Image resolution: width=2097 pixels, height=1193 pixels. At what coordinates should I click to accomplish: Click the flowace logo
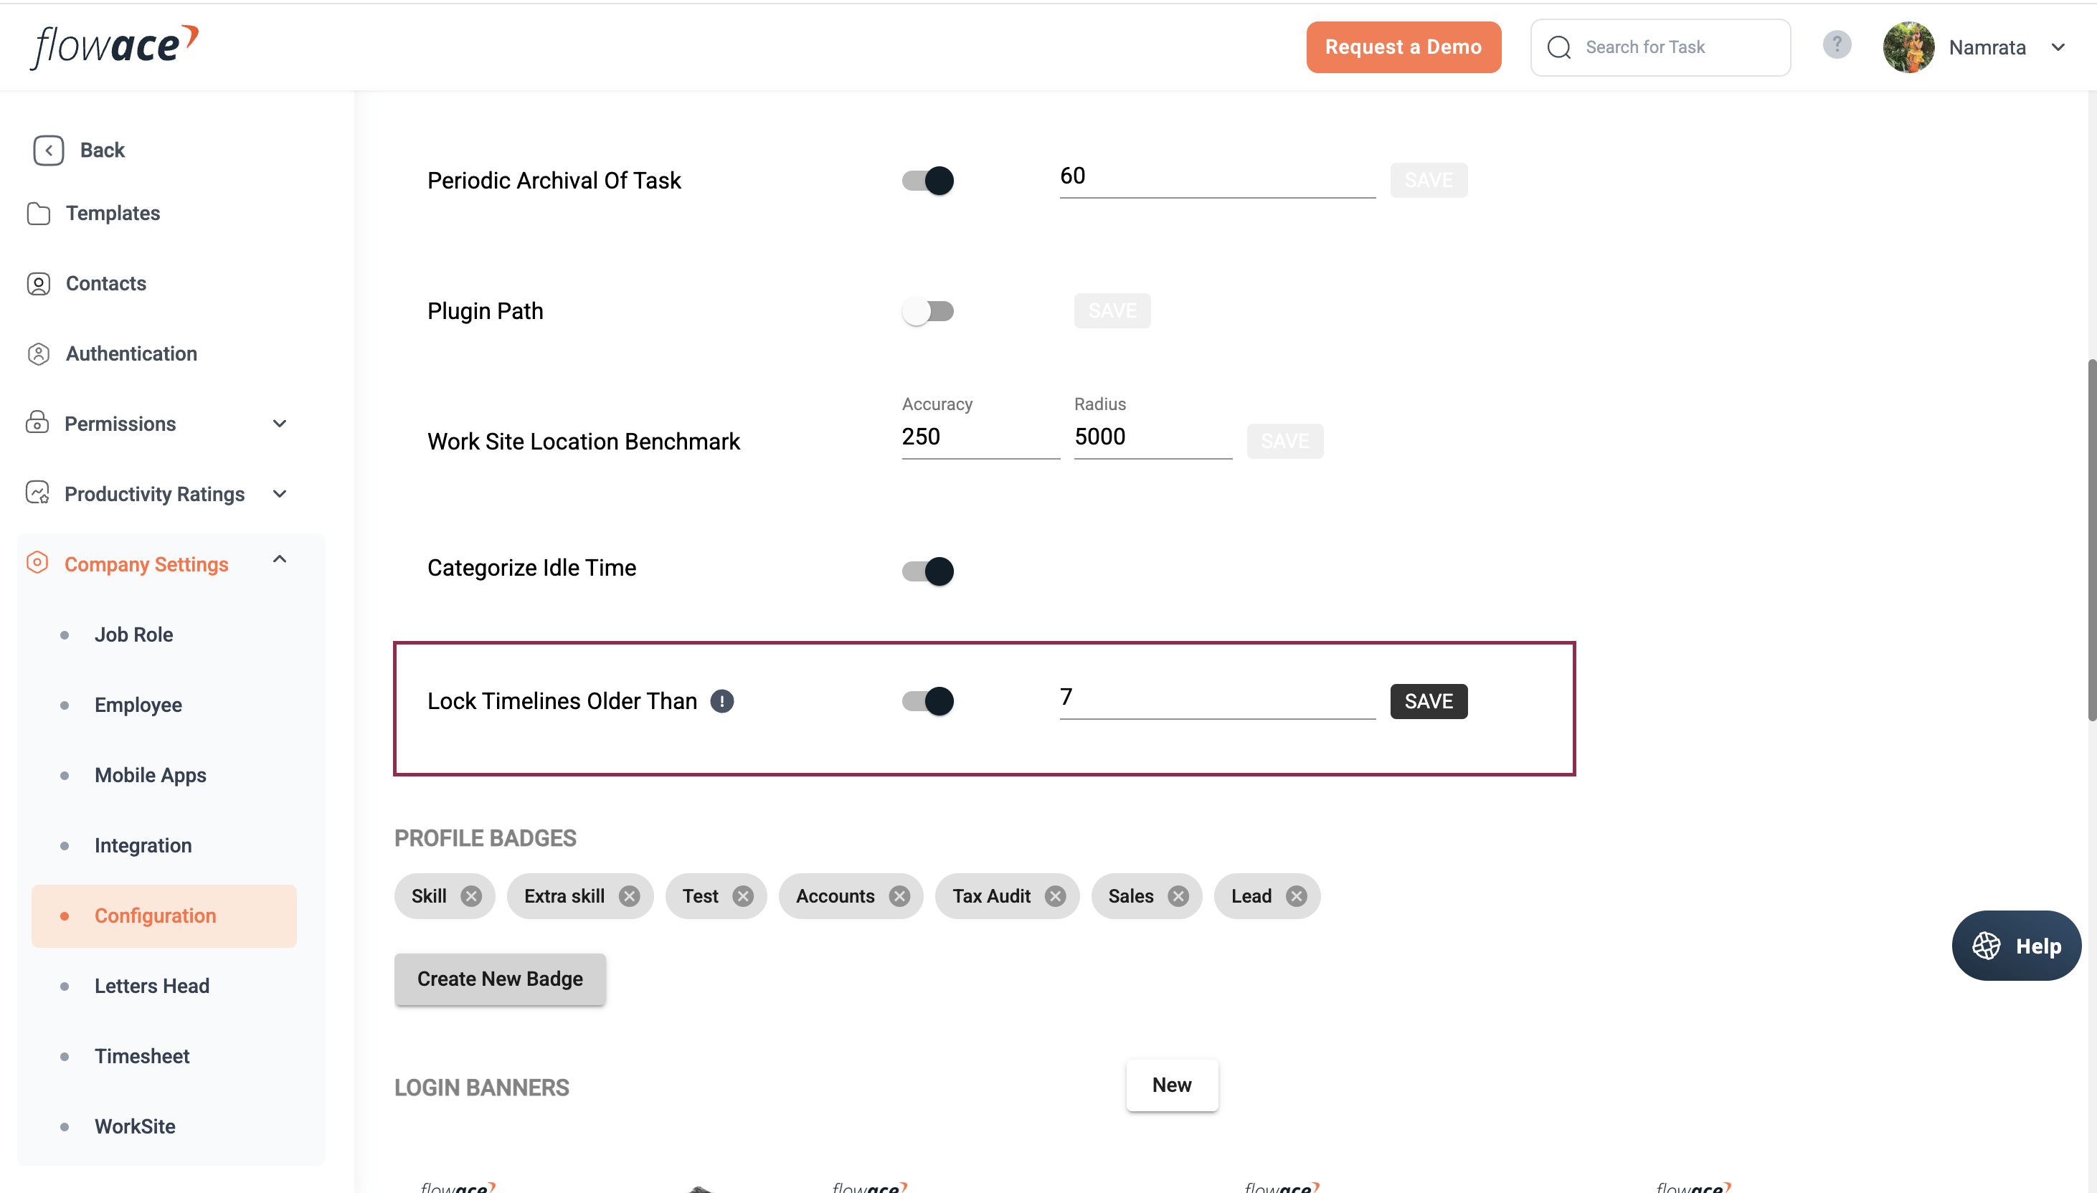pyautogui.click(x=115, y=46)
